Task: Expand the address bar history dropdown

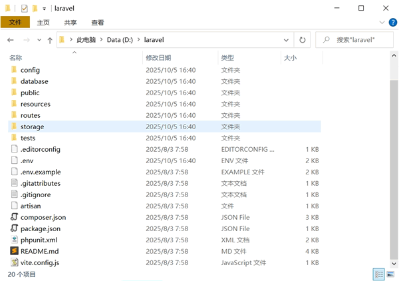Action: tap(287, 40)
